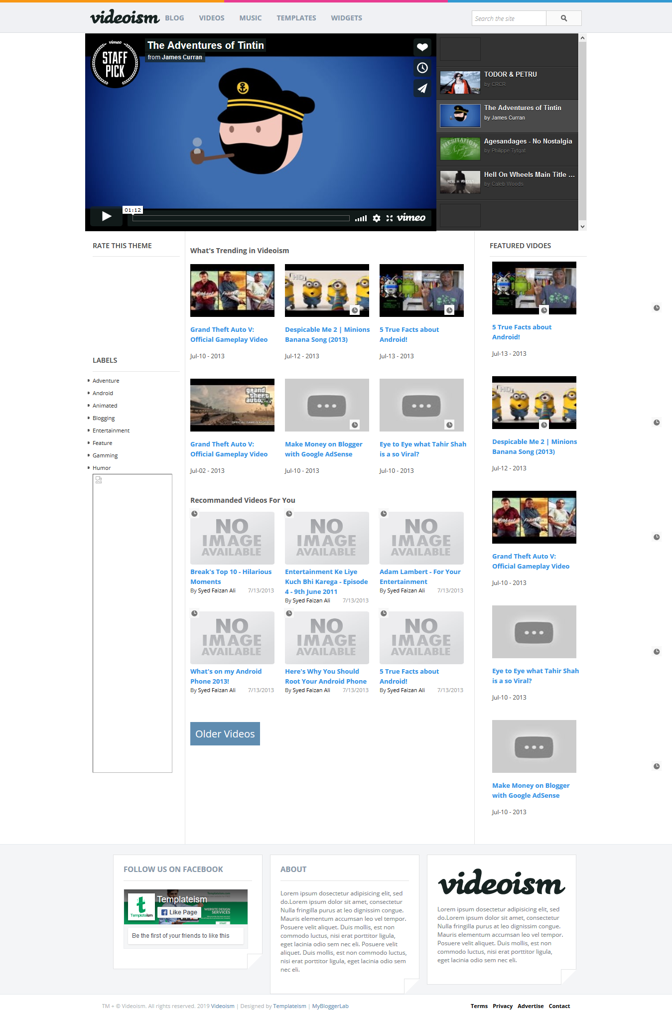Click Facebook Like Page button

click(179, 912)
